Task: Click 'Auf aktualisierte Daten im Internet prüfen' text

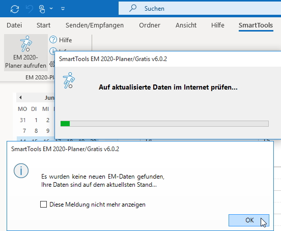Action: point(168,87)
